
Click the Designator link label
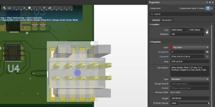pos(163,52)
